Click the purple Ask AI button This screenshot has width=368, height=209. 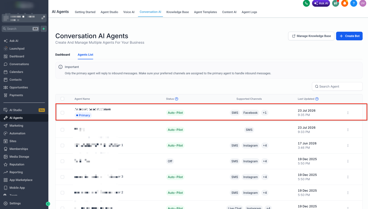321,3
